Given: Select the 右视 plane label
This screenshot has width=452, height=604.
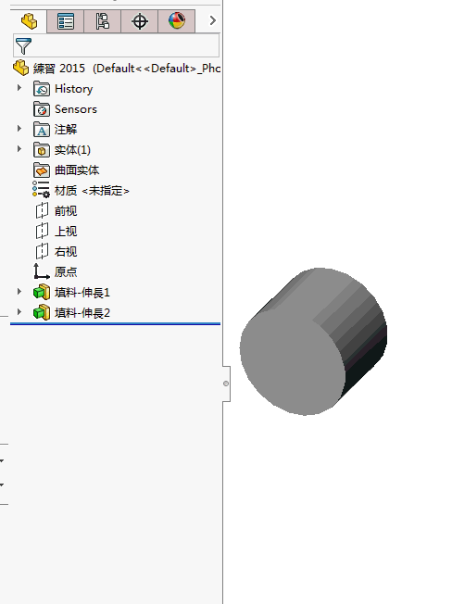Looking at the screenshot, I should click(x=66, y=252).
